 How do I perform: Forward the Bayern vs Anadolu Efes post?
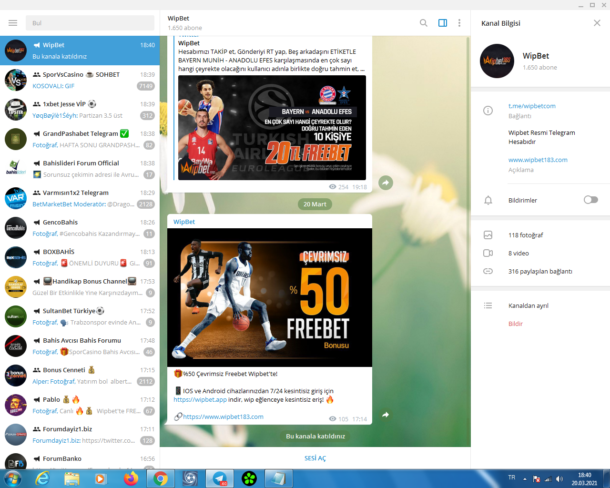[386, 183]
